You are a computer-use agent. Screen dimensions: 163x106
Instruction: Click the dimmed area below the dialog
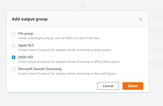(x=79, y=99)
